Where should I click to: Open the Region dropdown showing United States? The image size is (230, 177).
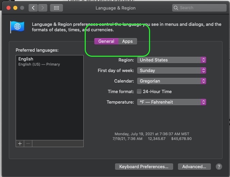click(x=171, y=60)
